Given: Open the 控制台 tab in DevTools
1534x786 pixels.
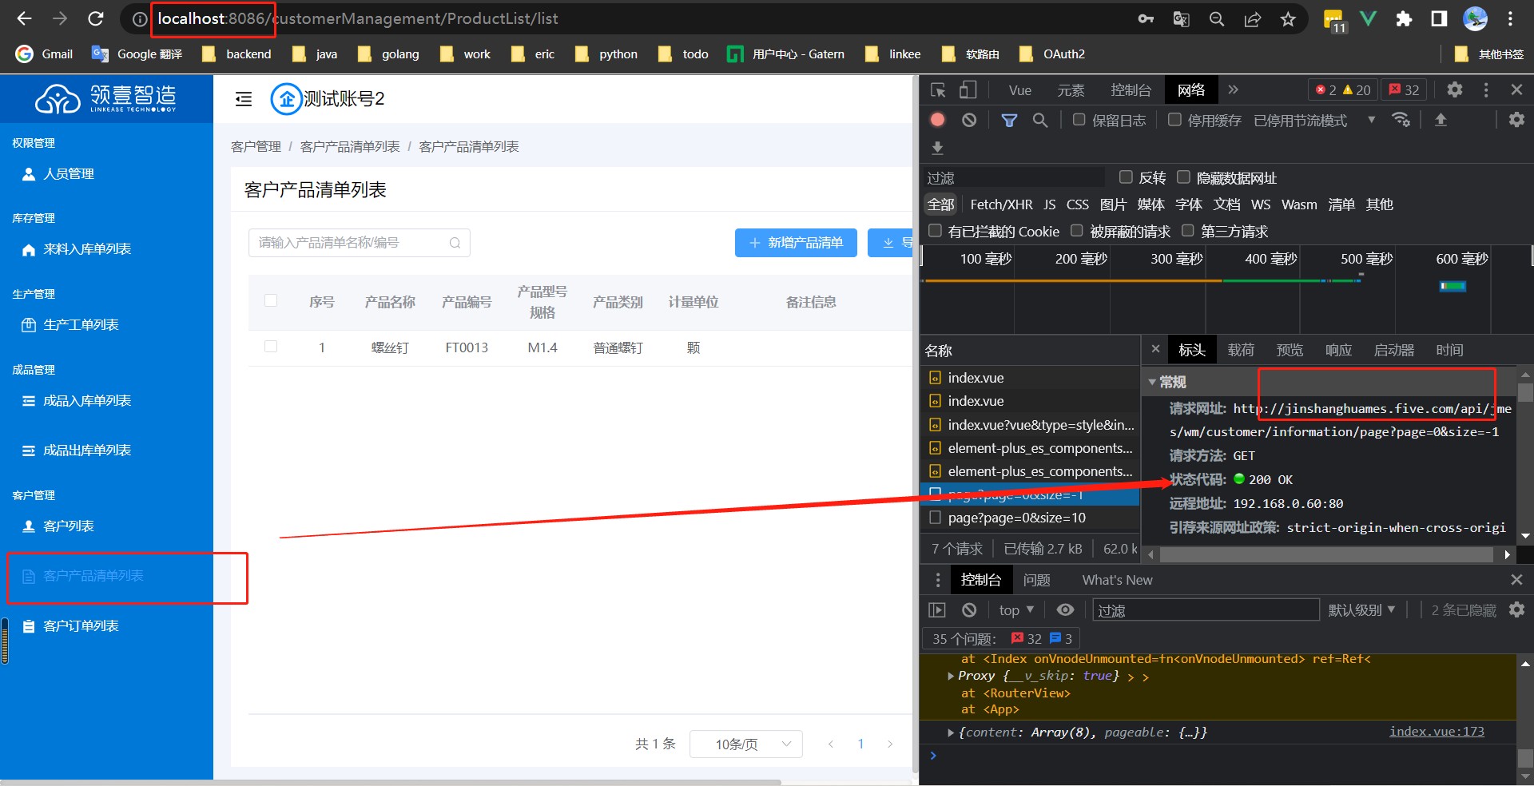Looking at the screenshot, I should pos(1131,90).
